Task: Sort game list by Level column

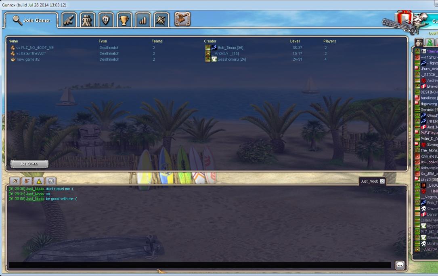Action: coord(295,41)
